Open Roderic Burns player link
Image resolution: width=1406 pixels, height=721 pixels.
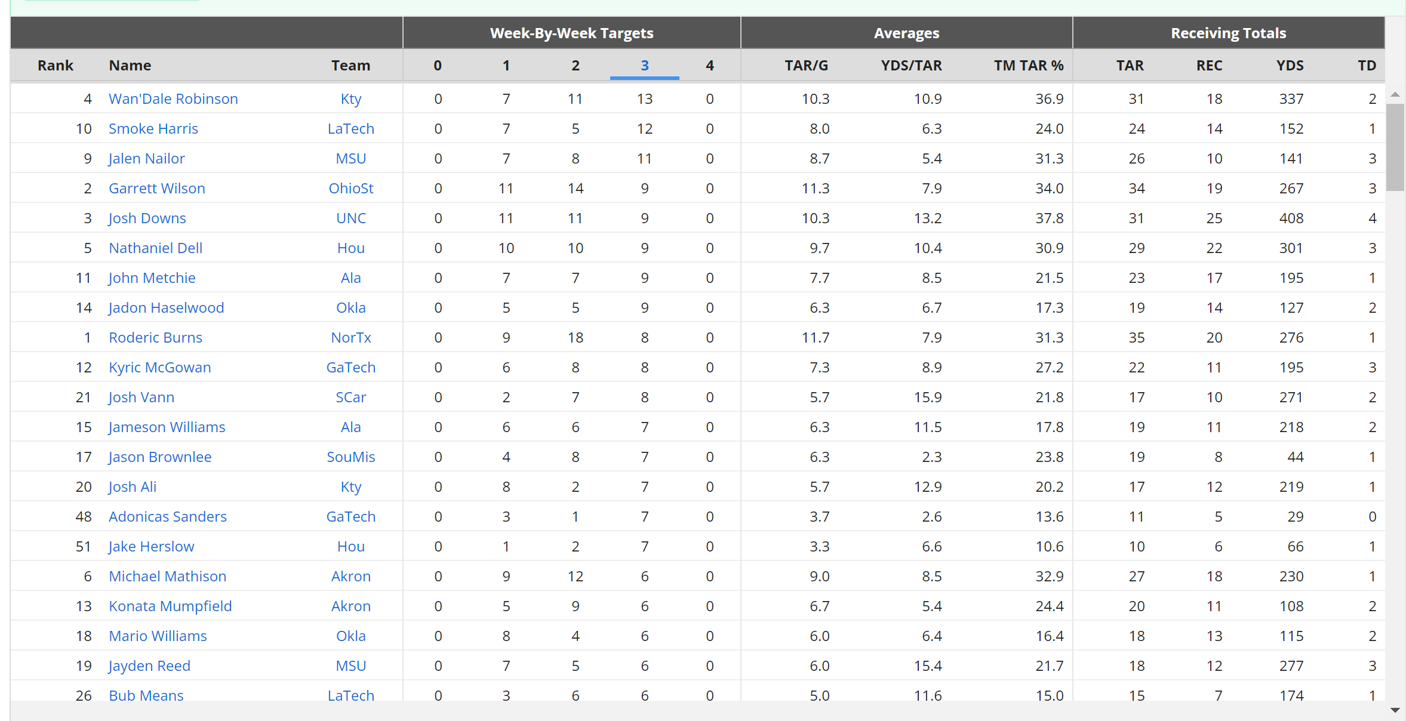[x=155, y=337]
